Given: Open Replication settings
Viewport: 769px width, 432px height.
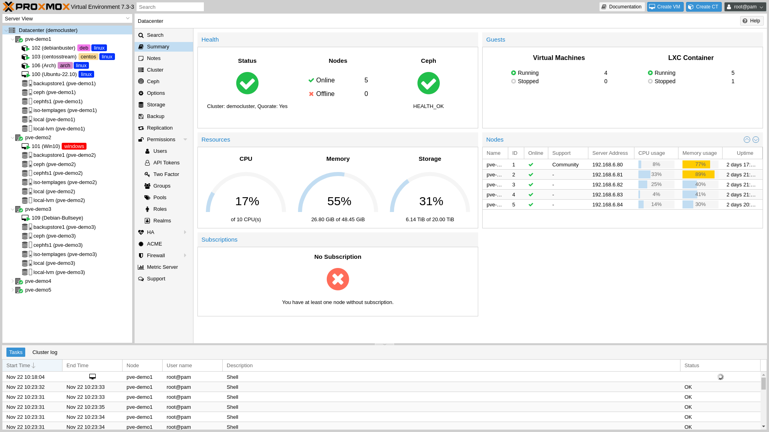Looking at the screenshot, I should click(x=160, y=128).
